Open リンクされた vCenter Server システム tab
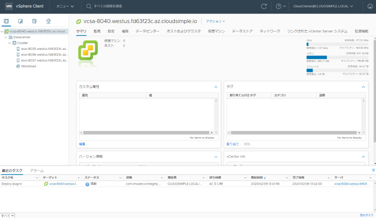The height and width of the screenshot is (218, 376). pos(317,31)
